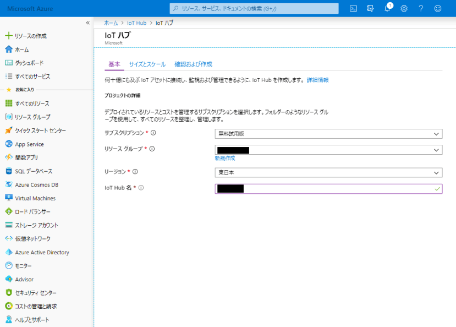Click the SQL データベース icon
456x327 pixels.
pyautogui.click(x=9, y=171)
